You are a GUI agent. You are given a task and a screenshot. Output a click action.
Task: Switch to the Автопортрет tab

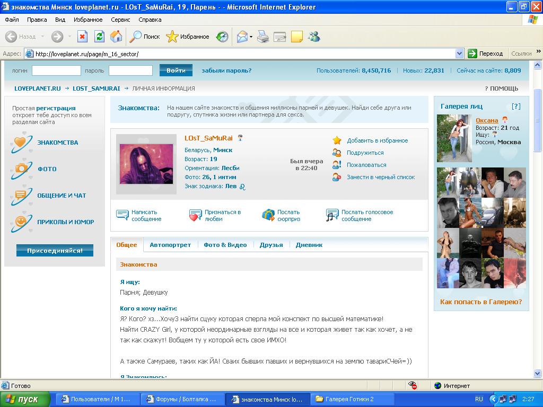[170, 245]
